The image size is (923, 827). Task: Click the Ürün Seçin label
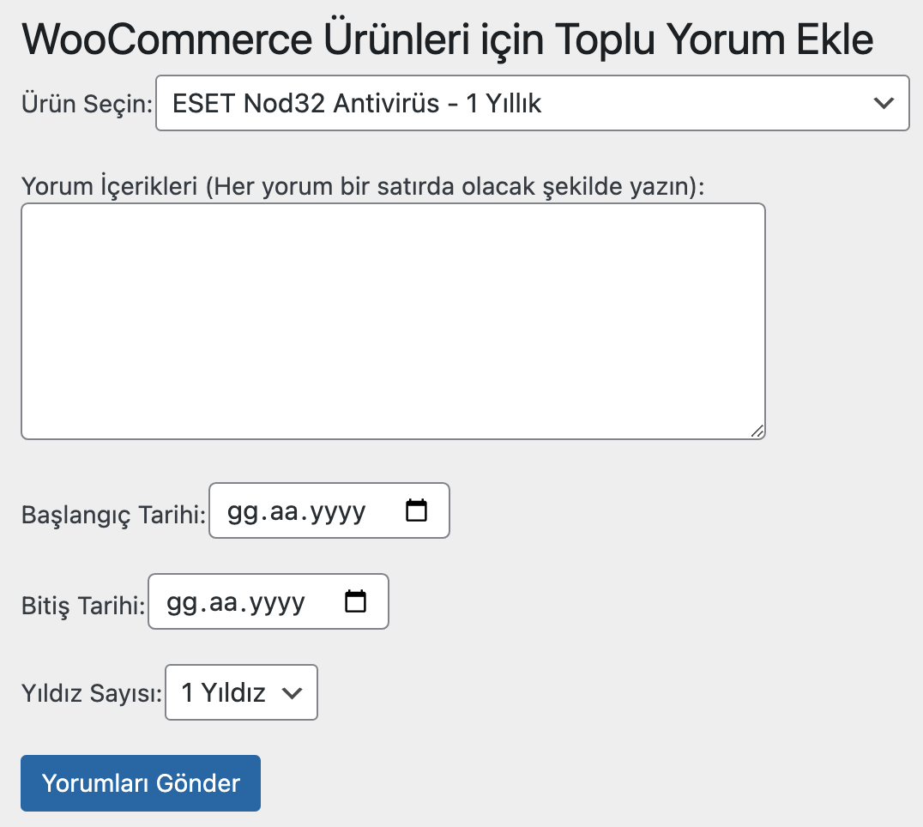[87, 104]
